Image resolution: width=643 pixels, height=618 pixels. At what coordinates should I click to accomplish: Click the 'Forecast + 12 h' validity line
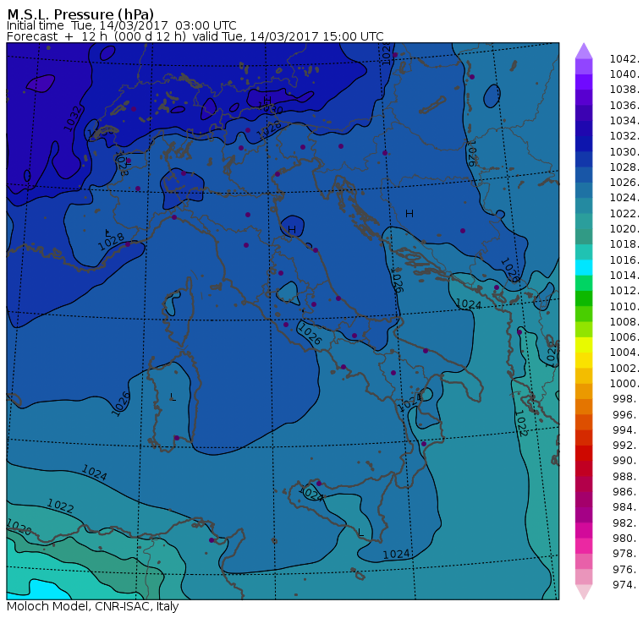(195, 36)
